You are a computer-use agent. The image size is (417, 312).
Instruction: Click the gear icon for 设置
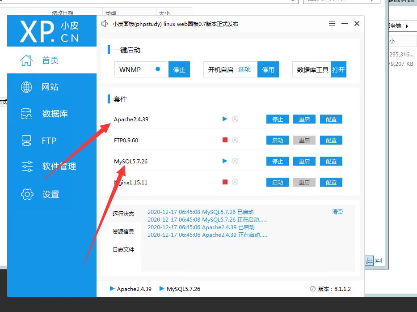click(x=27, y=194)
